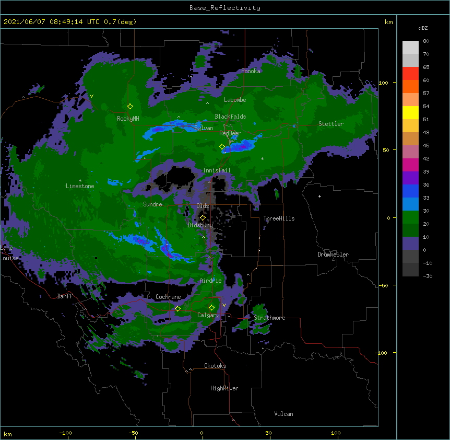This screenshot has width=450, height=440.
Task: Pick the slate purple 0–10 dBZ legend swatch
Action: pyautogui.click(x=410, y=244)
